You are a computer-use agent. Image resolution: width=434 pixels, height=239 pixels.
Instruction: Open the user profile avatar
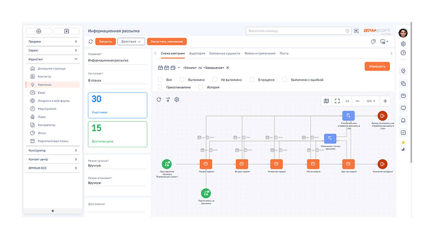pos(403,33)
